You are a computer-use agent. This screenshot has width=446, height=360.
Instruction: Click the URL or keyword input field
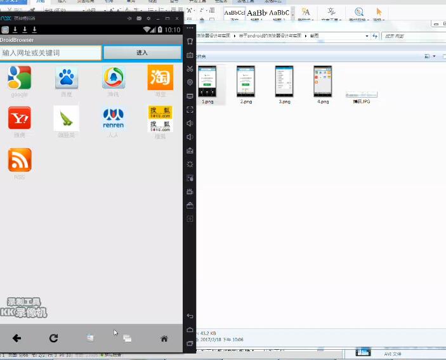[50, 53]
